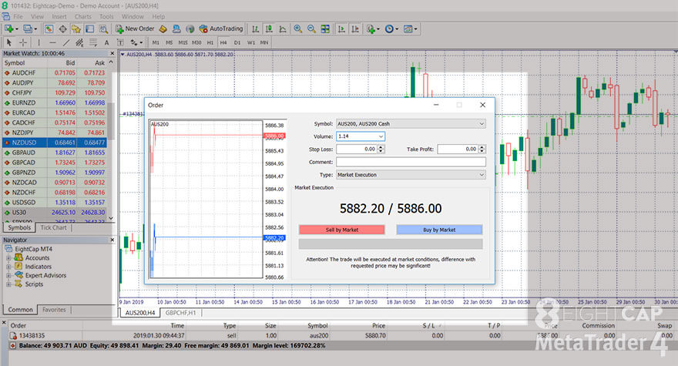Switch timeframe to H1

210,42
